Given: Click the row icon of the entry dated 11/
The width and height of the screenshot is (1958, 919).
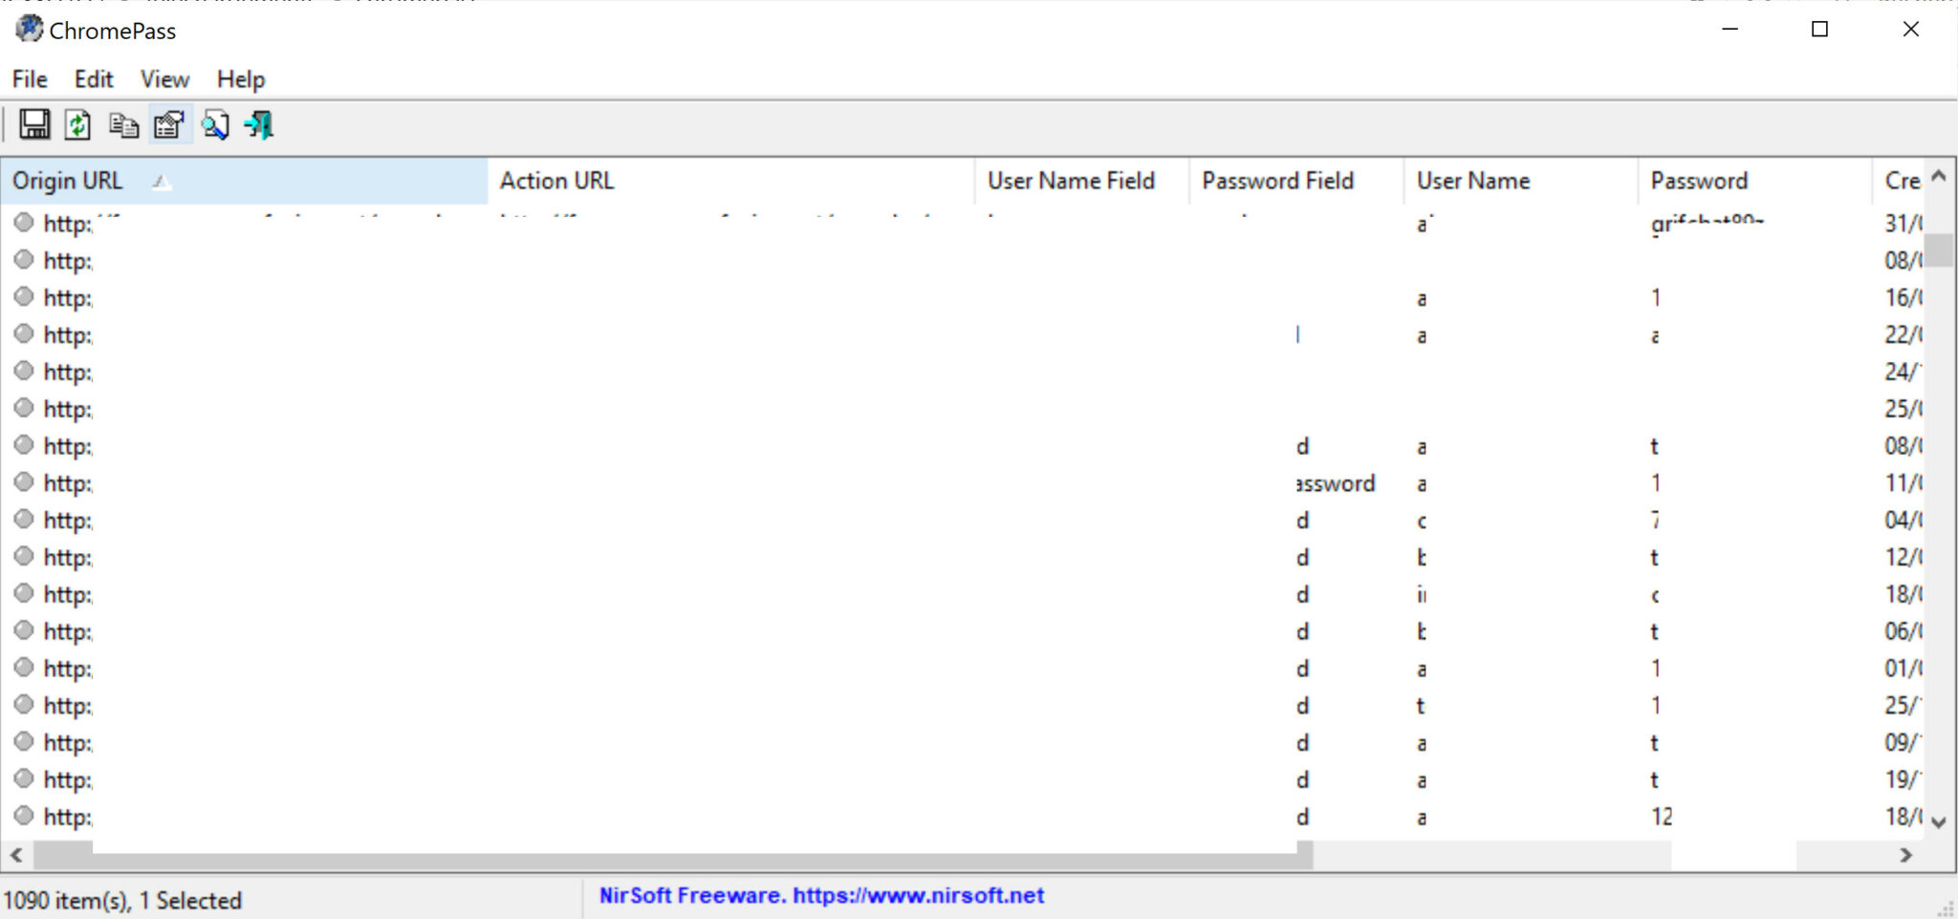Looking at the screenshot, I should [24, 482].
